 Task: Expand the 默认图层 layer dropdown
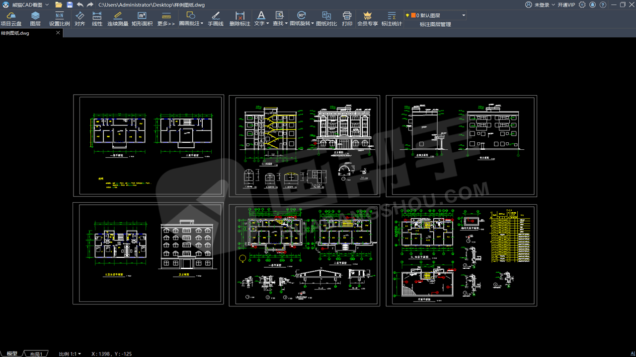[x=464, y=15]
